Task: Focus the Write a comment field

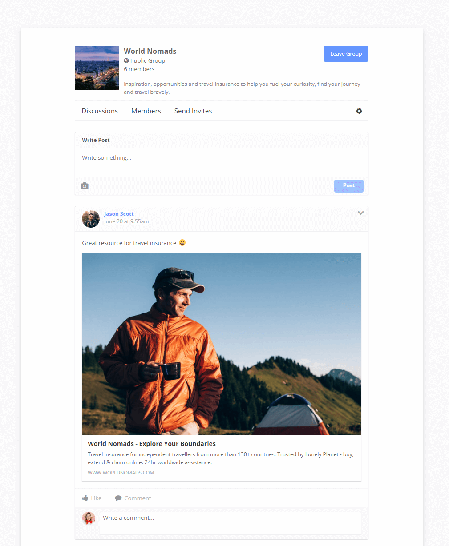Action: [x=231, y=523]
